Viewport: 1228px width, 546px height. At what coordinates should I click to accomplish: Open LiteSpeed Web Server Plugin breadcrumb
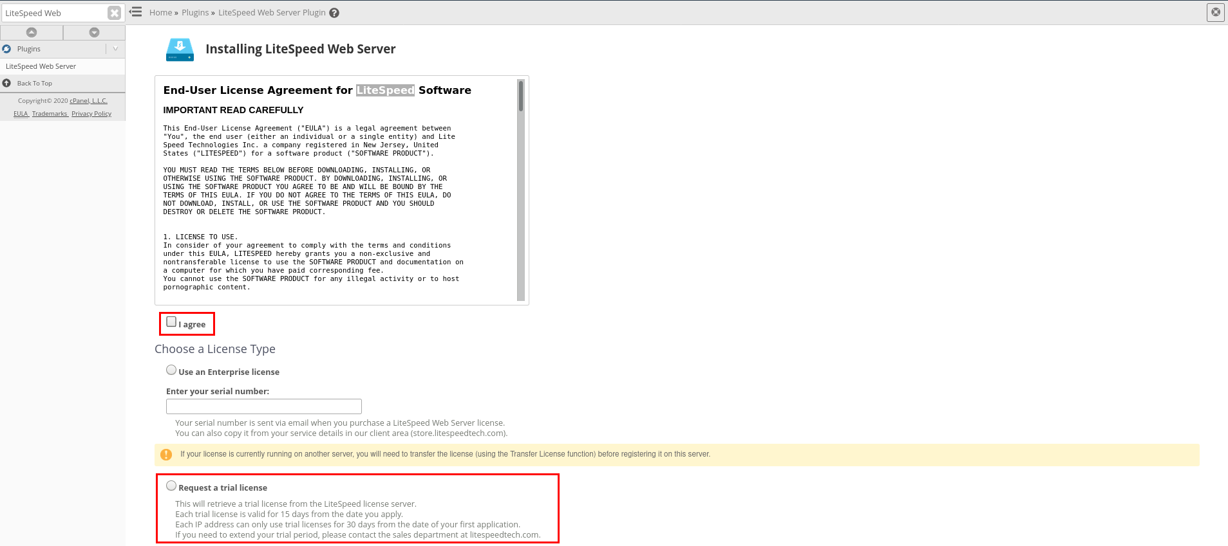[272, 12]
